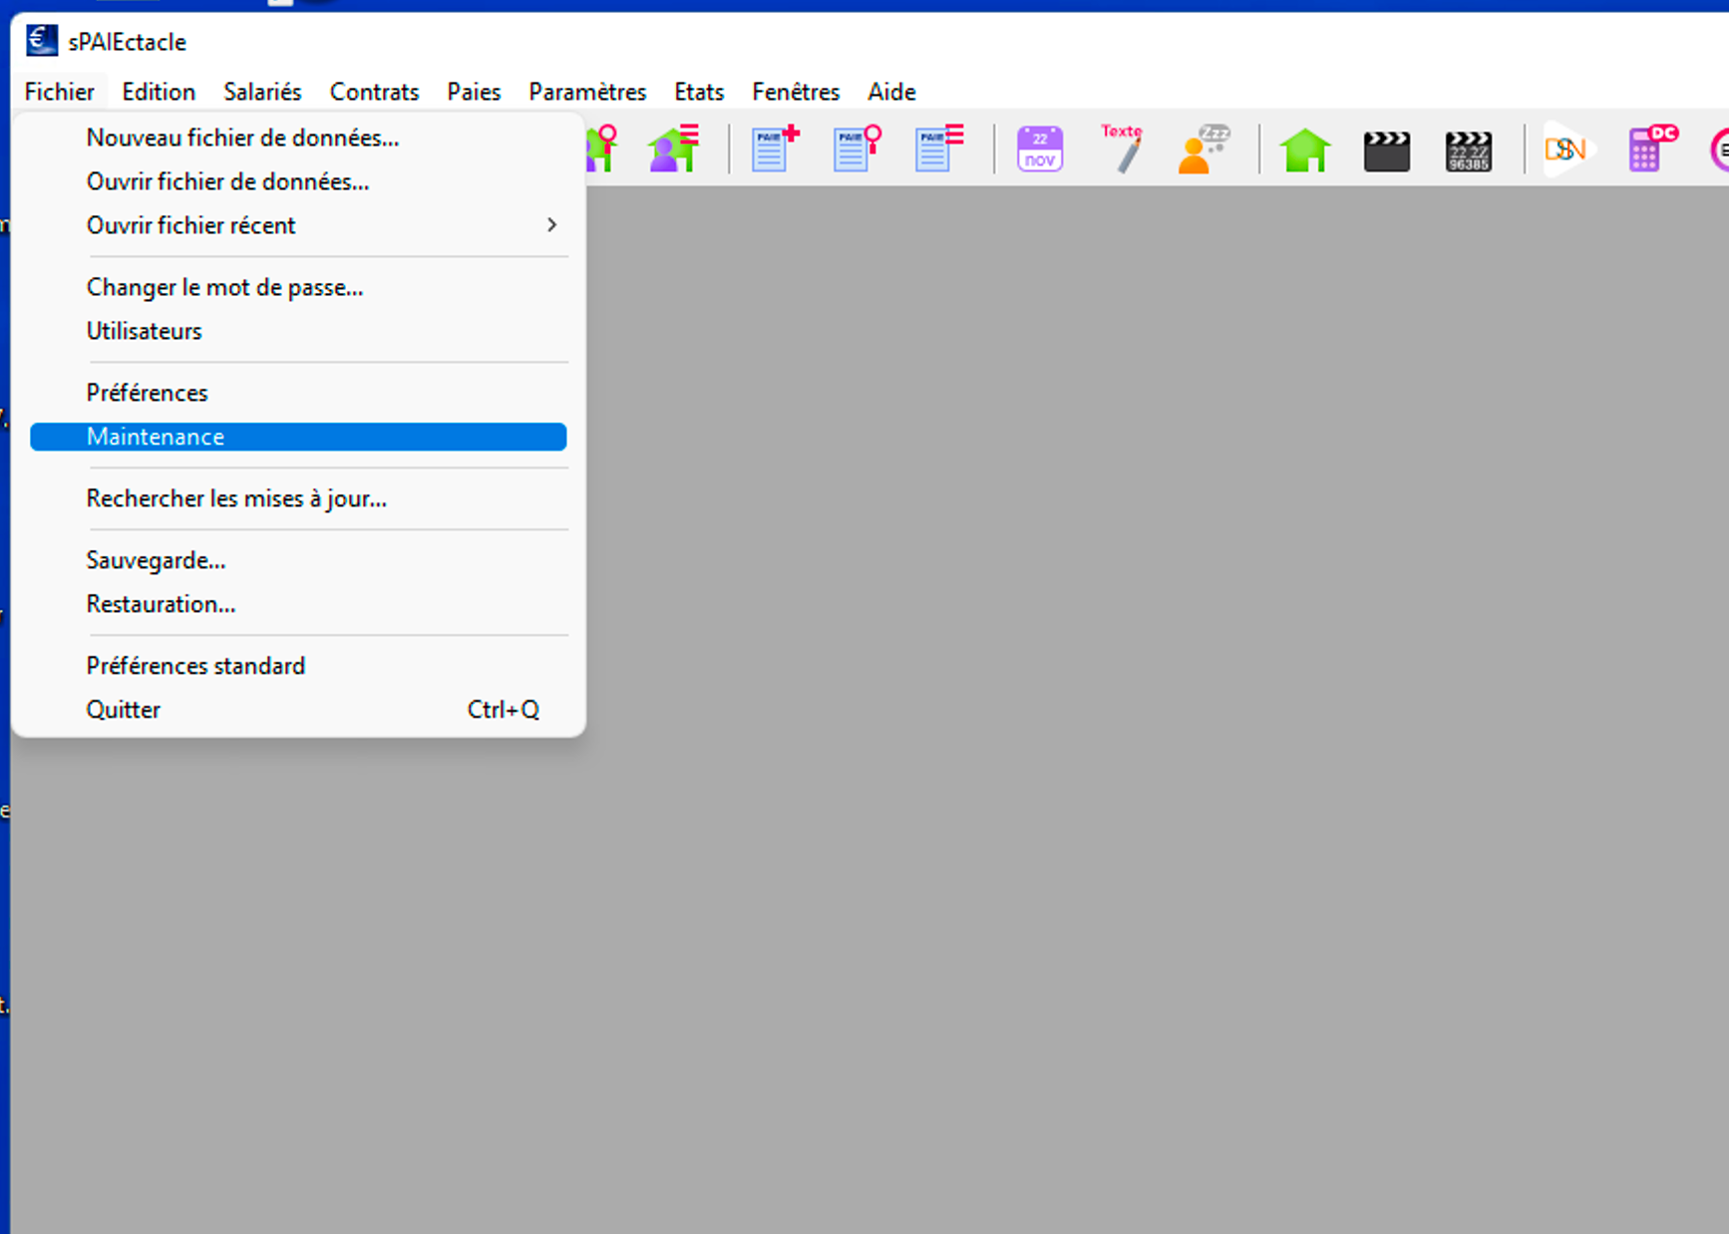
Task: Open the Edition menu
Action: pos(159,92)
